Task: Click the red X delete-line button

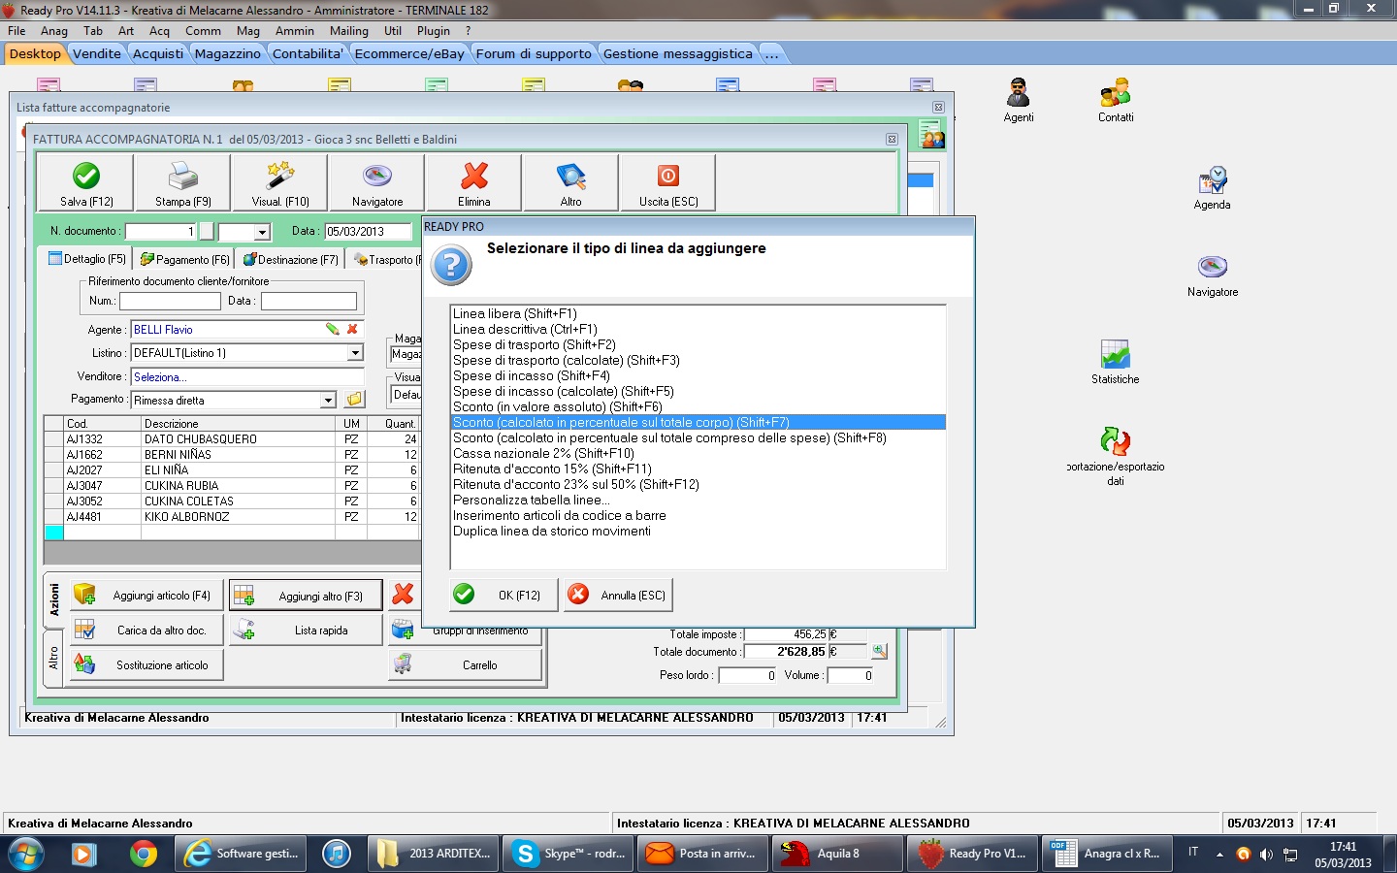Action: pyautogui.click(x=403, y=595)
